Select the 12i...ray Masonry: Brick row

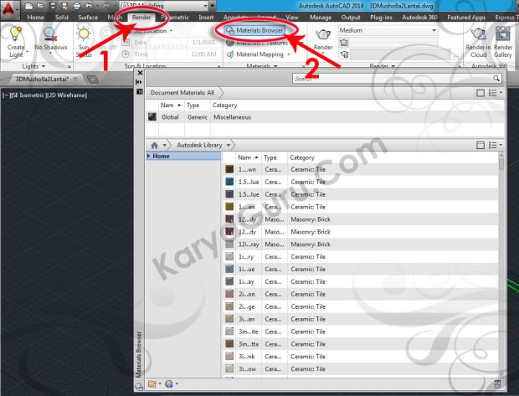click(x=361, y=244)
